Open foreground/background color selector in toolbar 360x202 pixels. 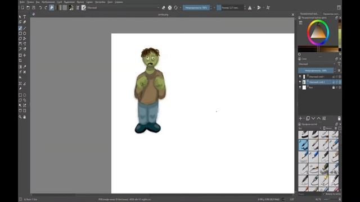click(71, 7)
